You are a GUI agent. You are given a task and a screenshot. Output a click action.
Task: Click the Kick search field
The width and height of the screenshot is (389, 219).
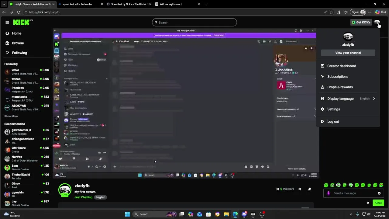tap(194, 22)
